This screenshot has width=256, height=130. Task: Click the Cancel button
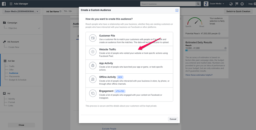(x=173, y=119)
